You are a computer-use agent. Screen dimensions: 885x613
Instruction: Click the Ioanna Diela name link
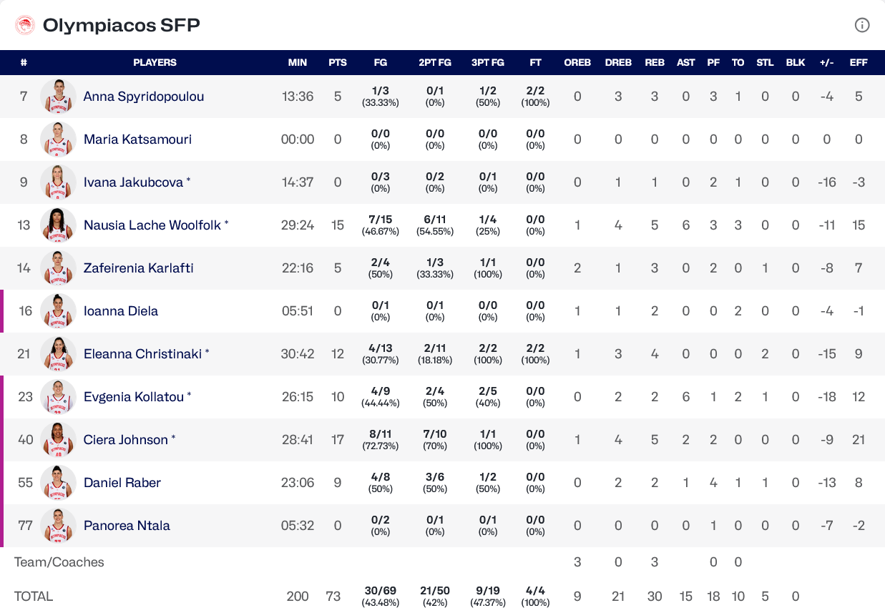(x=121, y=311)
